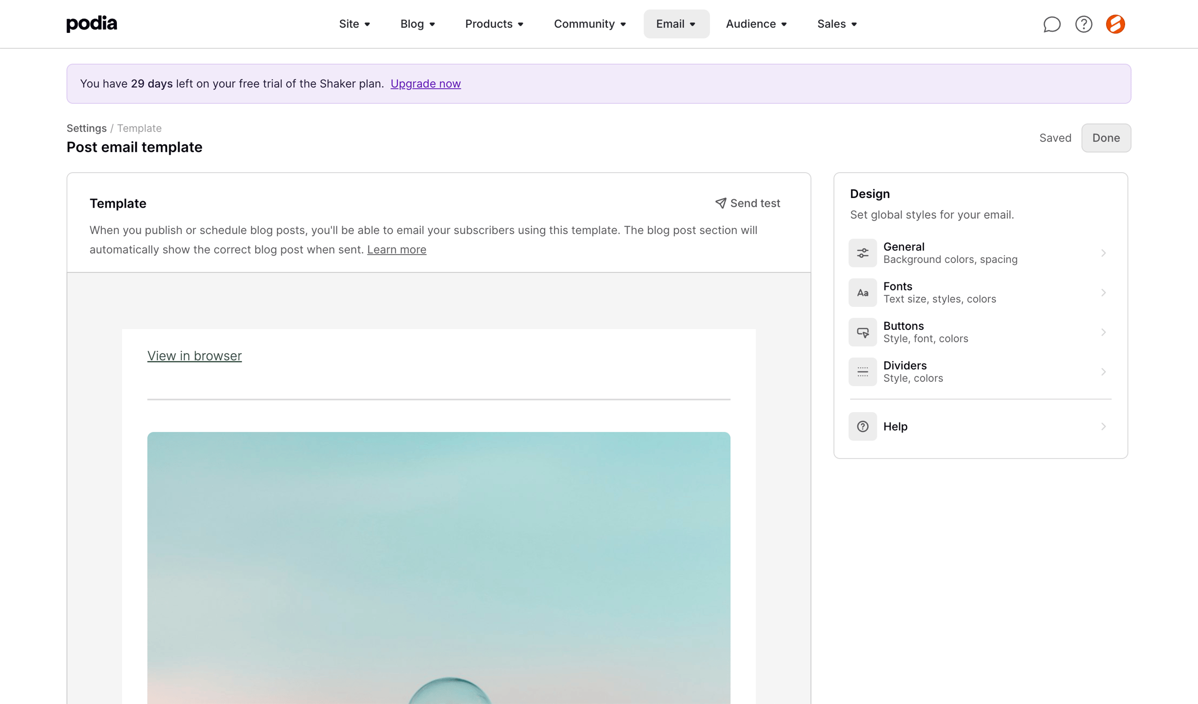Open Dividers style, colors option
Viewport: 1198px width, 704px height.
pyautogui.click(x=980, y=372)
